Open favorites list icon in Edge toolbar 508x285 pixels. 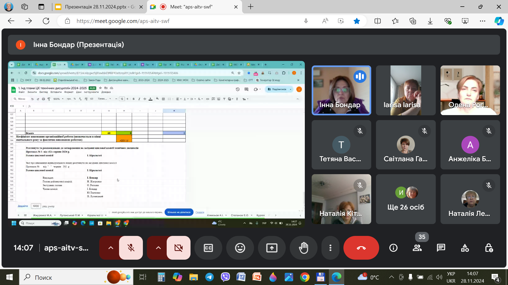tap(395, 21)
